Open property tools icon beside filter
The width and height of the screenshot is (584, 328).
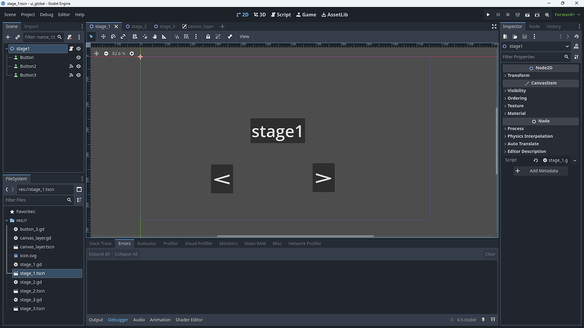(576, 57)
